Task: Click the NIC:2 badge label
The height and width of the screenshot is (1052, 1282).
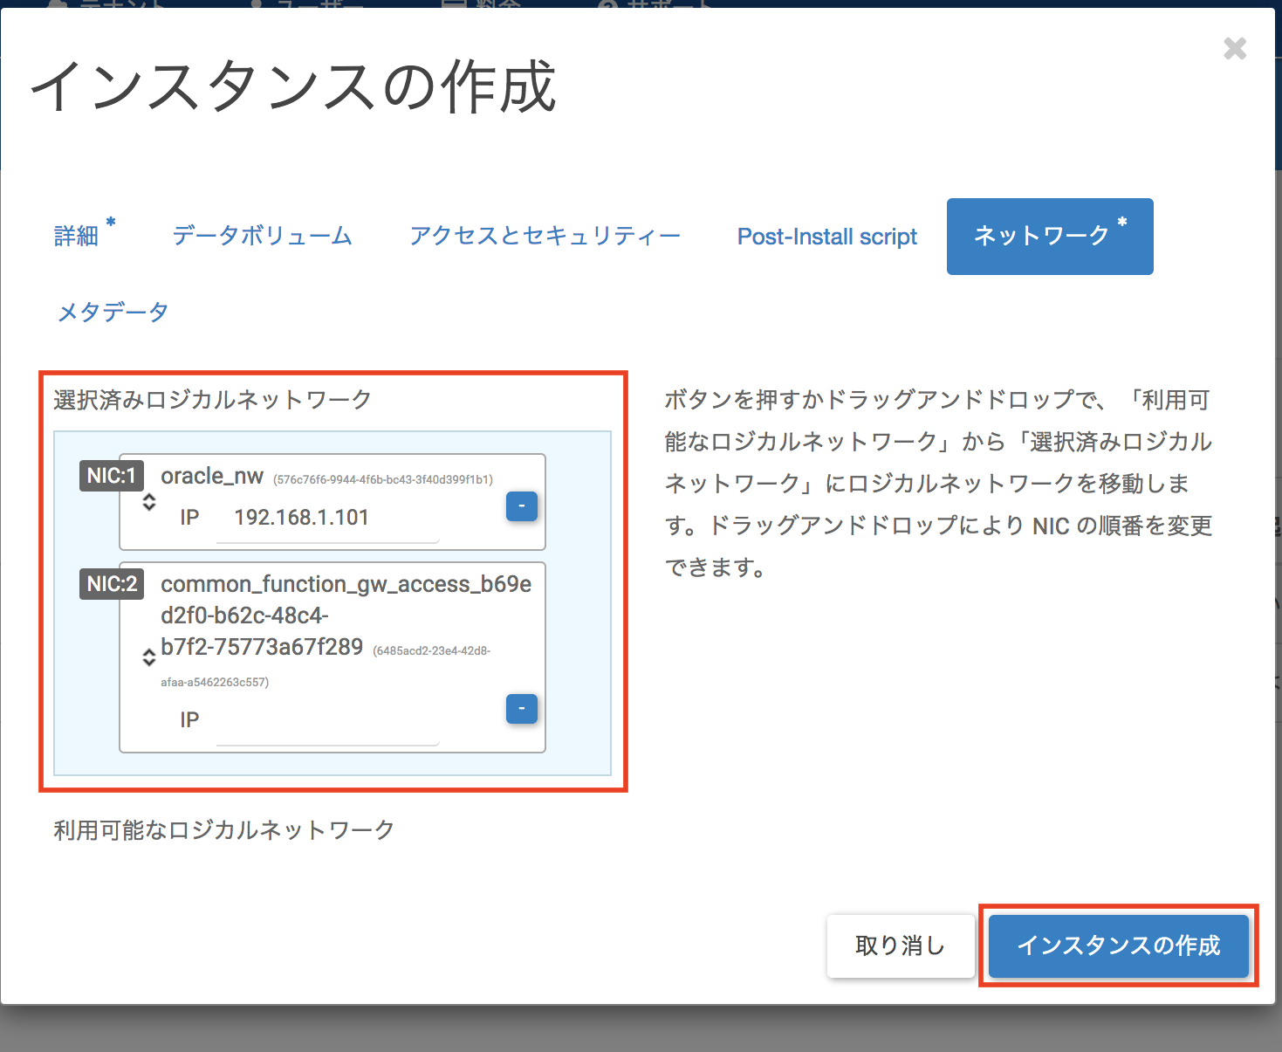Action: (112, 584)
